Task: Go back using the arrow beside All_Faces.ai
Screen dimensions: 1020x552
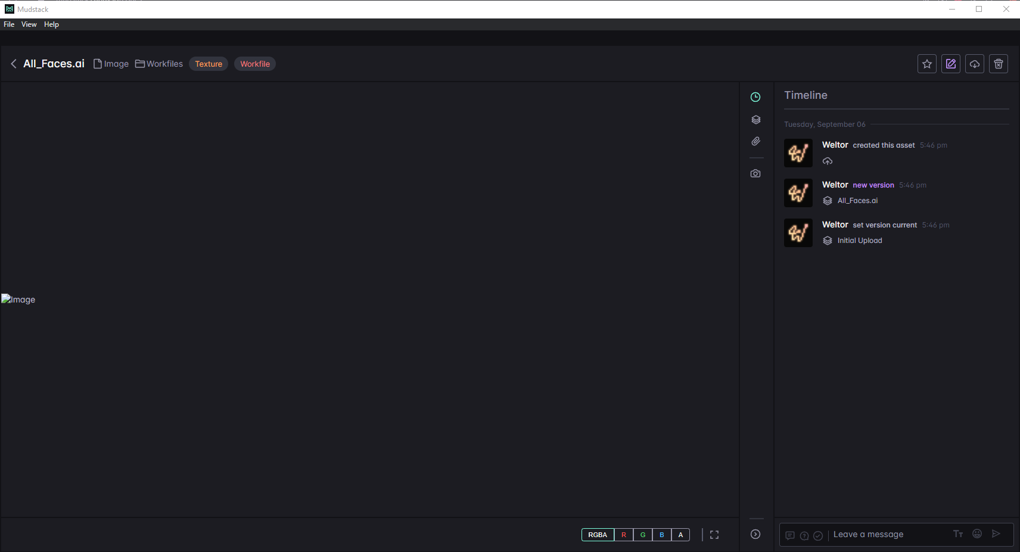Action: coord(13,64)
